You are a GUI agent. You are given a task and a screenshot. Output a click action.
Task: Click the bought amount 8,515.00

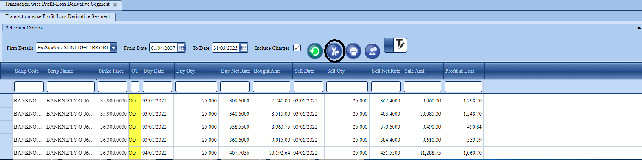click(281, 114)
